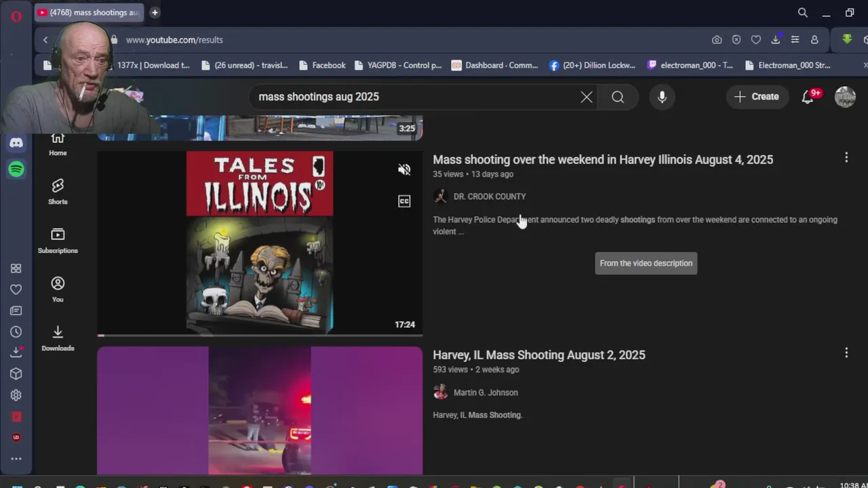Take snapshot with camera icon in address bar

click(717, 40)
